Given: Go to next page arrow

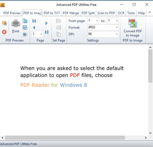Looking at the screenshot, I should point(46,23).
